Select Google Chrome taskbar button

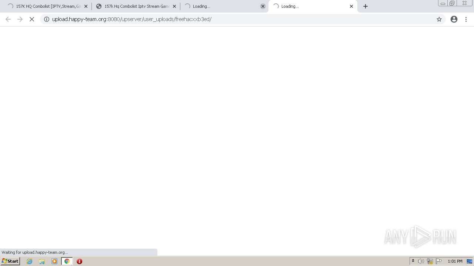pyautogui.click(x=67, y=261)
